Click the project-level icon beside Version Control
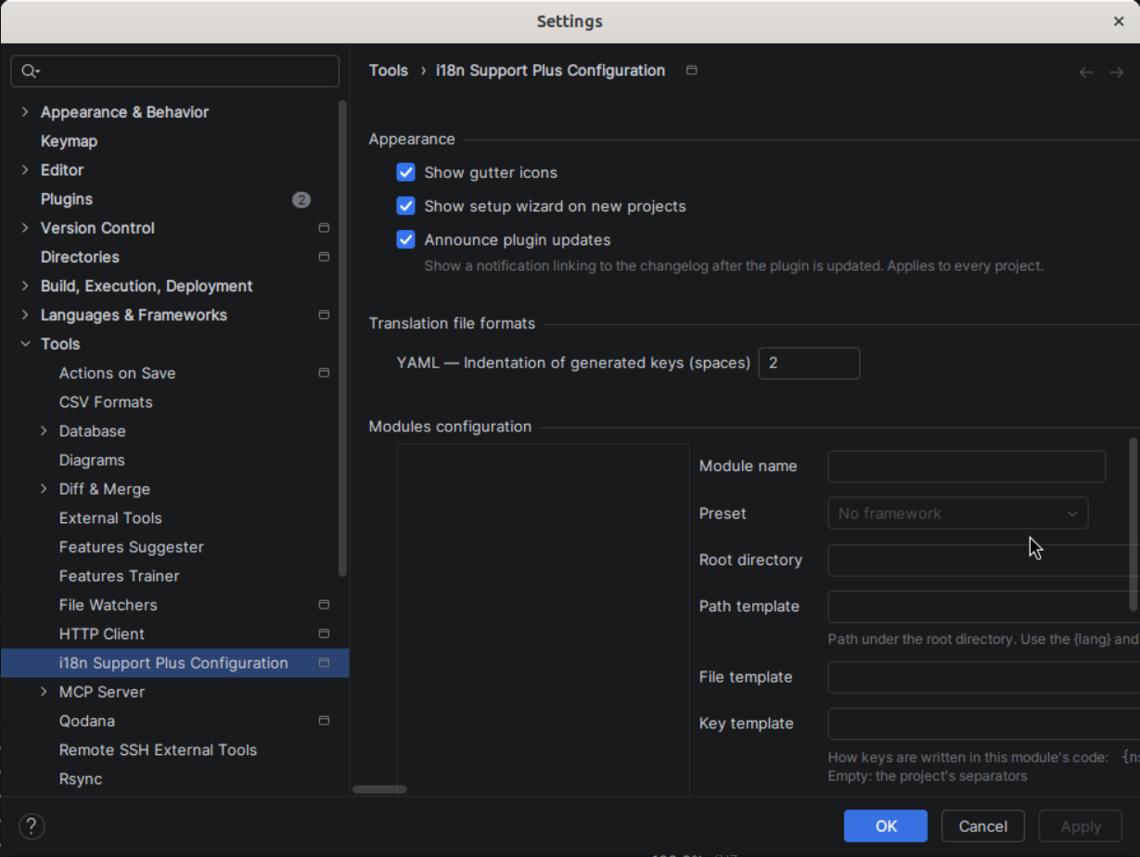 point(324,228)
